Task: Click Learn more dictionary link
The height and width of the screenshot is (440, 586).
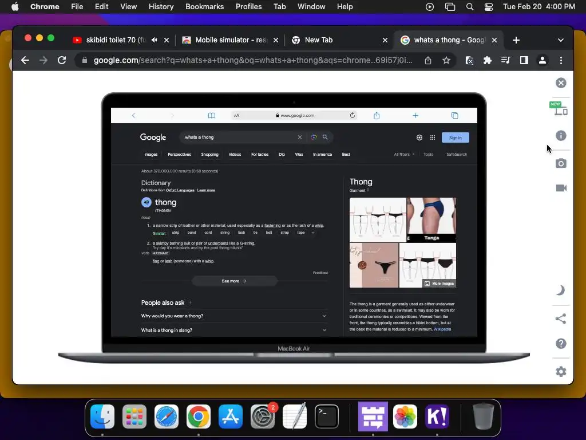Action: pos(206,190)
